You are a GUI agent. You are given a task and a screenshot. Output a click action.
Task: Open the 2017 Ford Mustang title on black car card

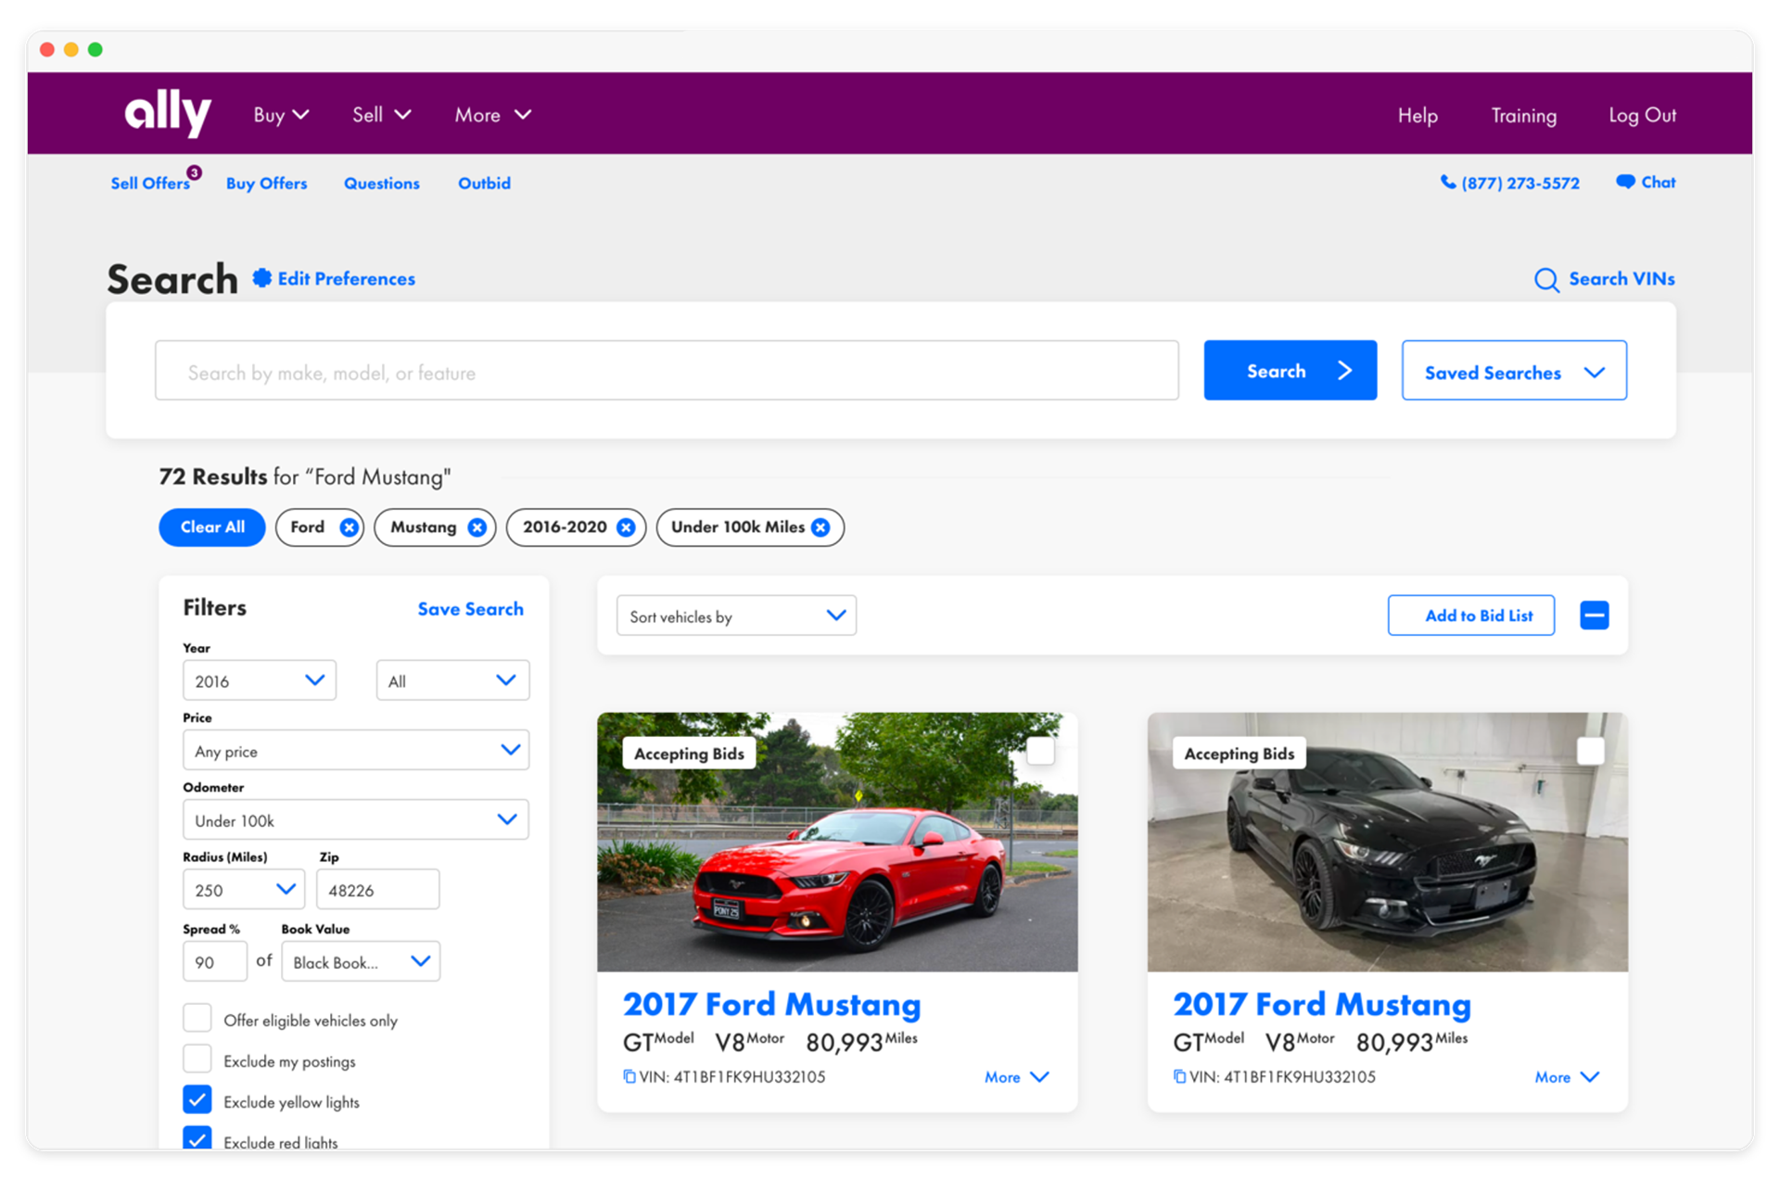click(x=1322, y=1005)
